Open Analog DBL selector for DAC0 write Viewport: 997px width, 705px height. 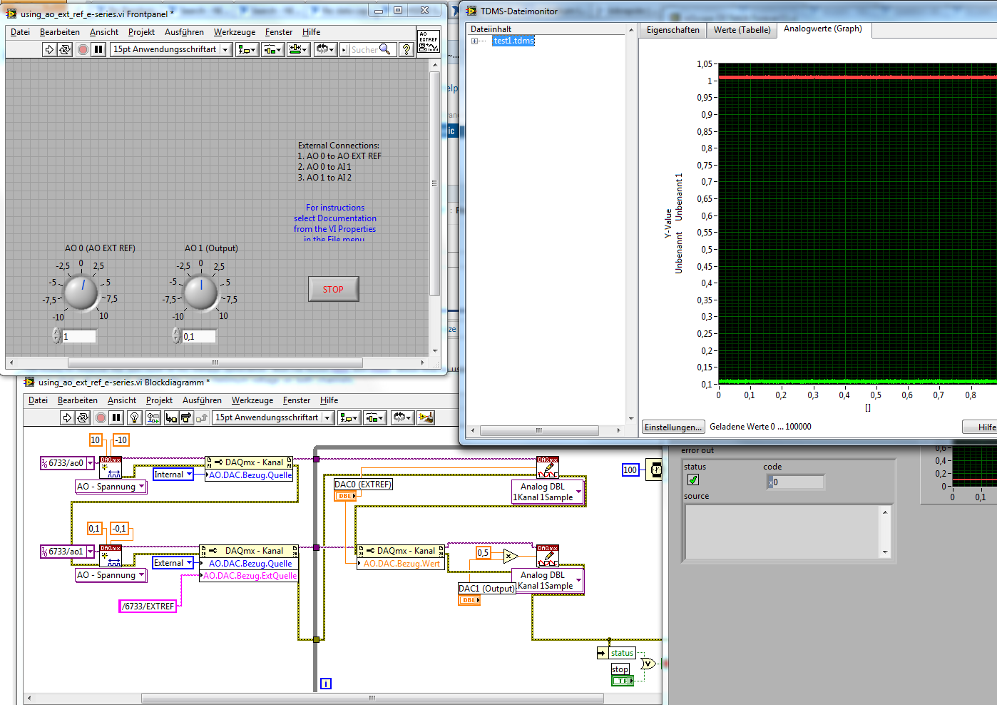point(548,492)
